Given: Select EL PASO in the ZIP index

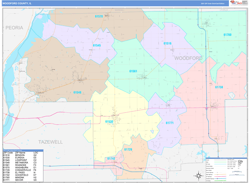Looking at the screenshot, I should click(x=20, y=173).
